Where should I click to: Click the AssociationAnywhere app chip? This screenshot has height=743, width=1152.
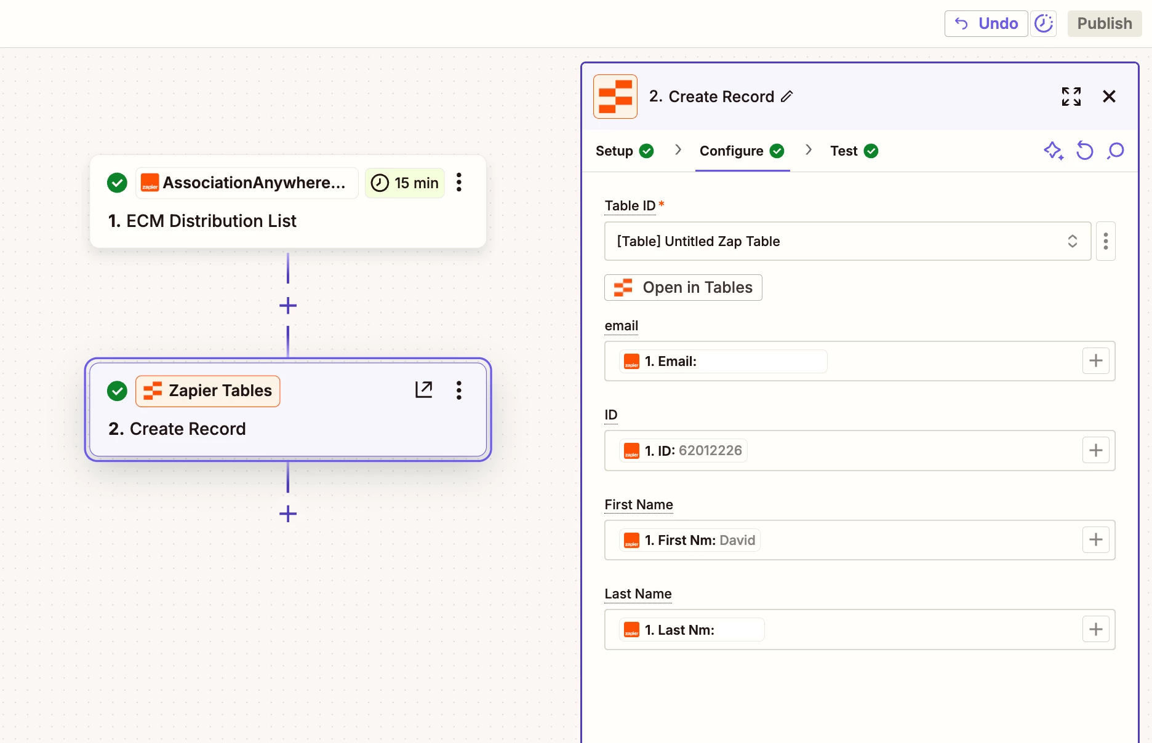[x=247, y=183]
